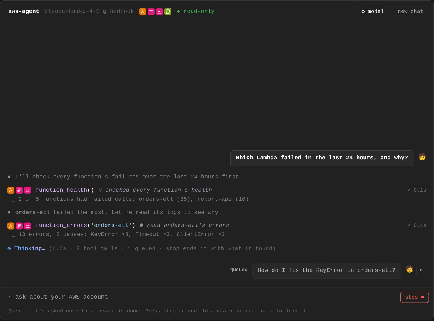The image size is (434, 321).
Task: Click the logs icon beside function_errors('orders-etl')
Action: click(19, 226)
